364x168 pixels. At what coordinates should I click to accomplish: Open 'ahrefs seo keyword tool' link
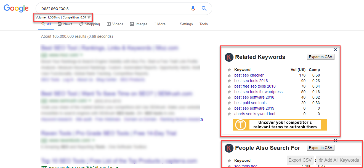(255, 114)
